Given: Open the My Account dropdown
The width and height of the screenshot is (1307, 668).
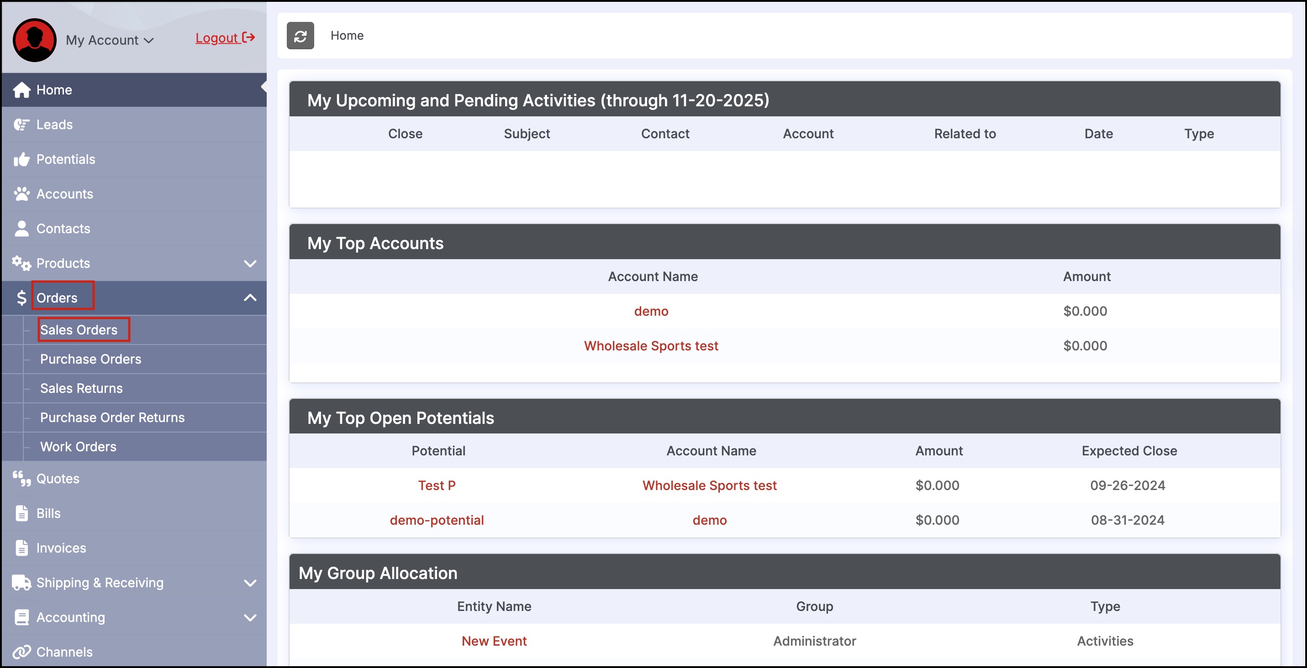Looking at the screenshot, I should click(x=110, y=40).
